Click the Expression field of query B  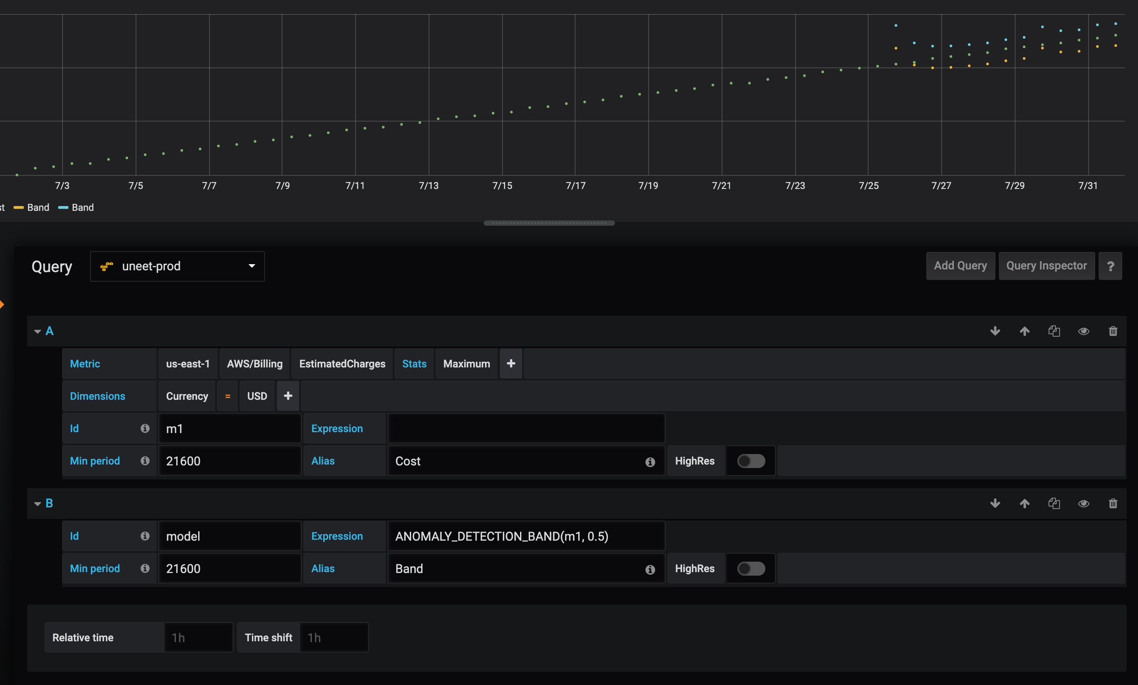pos(526,536)
